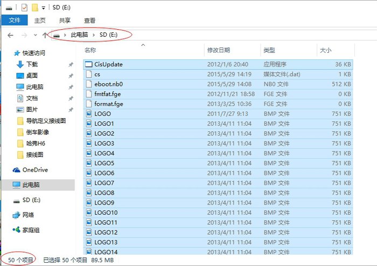Click the 2012/1/6 20:40 date of CisUpdate
This screenshot has width=377, height=266.
coord(228,64)
